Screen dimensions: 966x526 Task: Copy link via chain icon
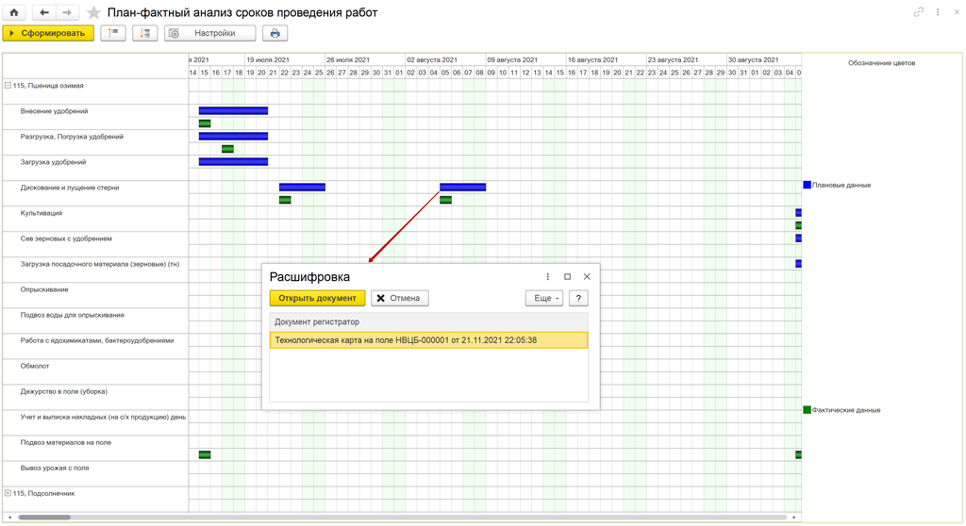[x=918, y=12]
